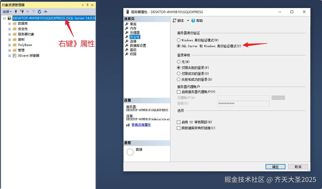
Task: Click the 代理帐户 input field
Action: coord(243,98)
